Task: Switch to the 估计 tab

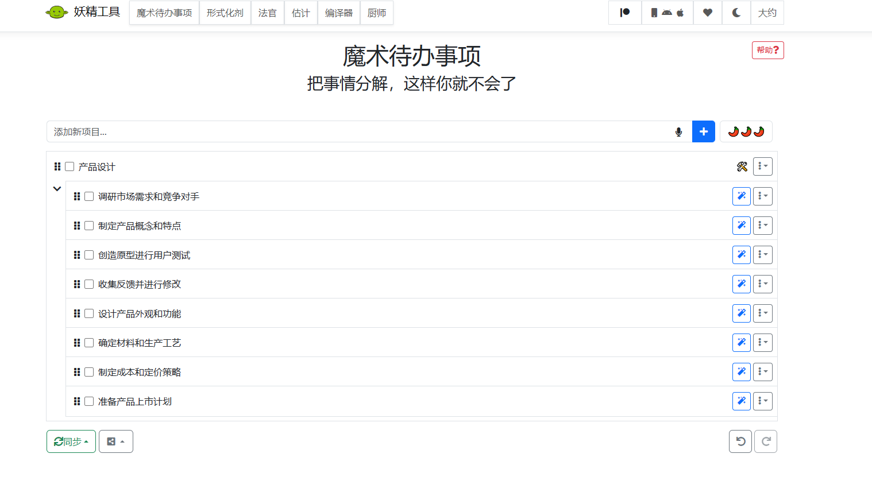Action: click(300, 13)
